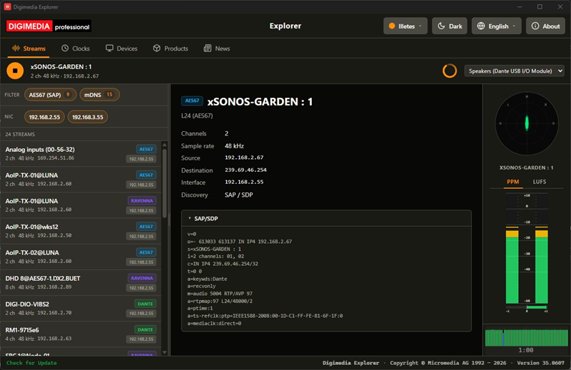The image size is (571, 370).
Task: Click the DANTE badge on RM1-9715e6 row
Action: [146, 329]
